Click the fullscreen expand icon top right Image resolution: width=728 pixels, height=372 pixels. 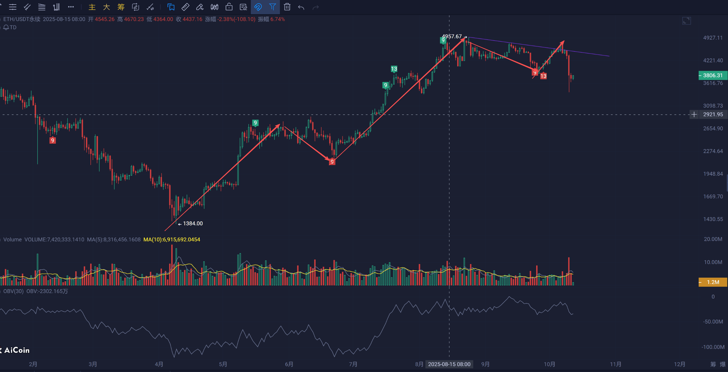point(686,21)
